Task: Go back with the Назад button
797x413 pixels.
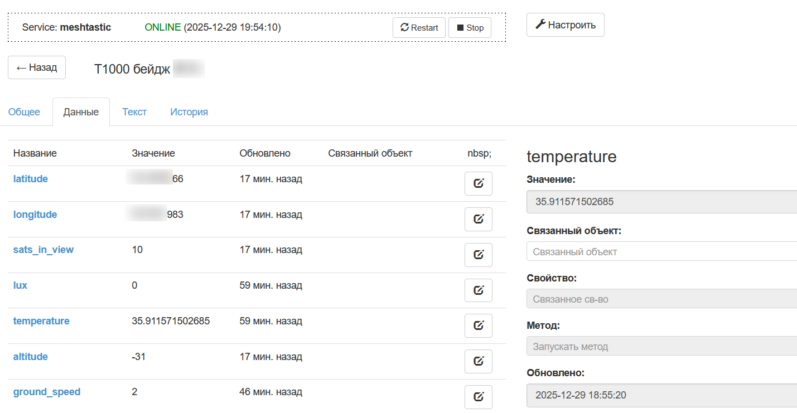Action: point(37,67)
